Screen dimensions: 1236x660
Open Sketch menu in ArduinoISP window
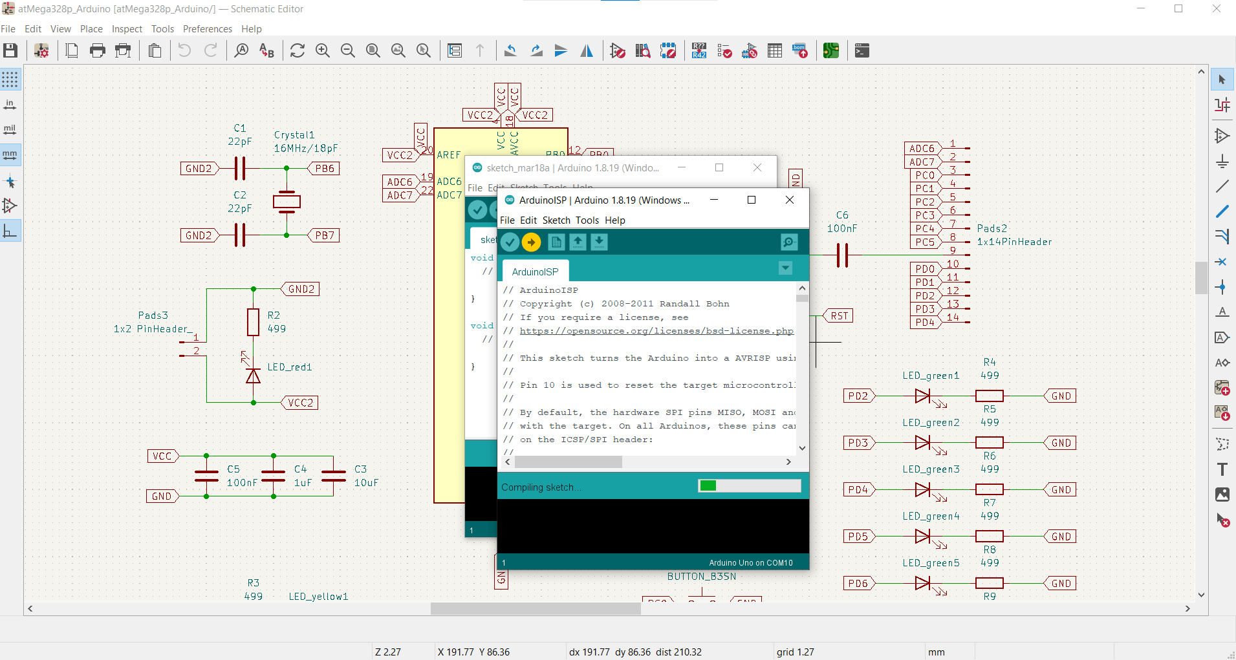tap(556, 220)
